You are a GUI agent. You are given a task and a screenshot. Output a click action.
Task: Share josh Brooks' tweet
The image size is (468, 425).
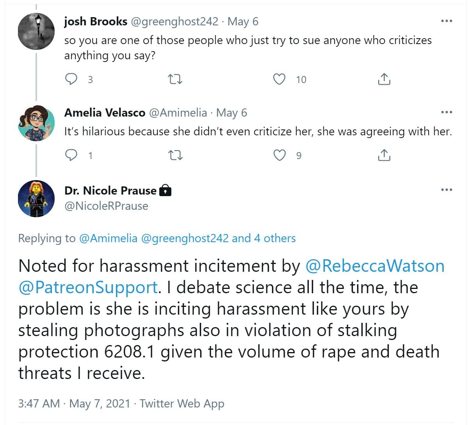tap(384, 79)
